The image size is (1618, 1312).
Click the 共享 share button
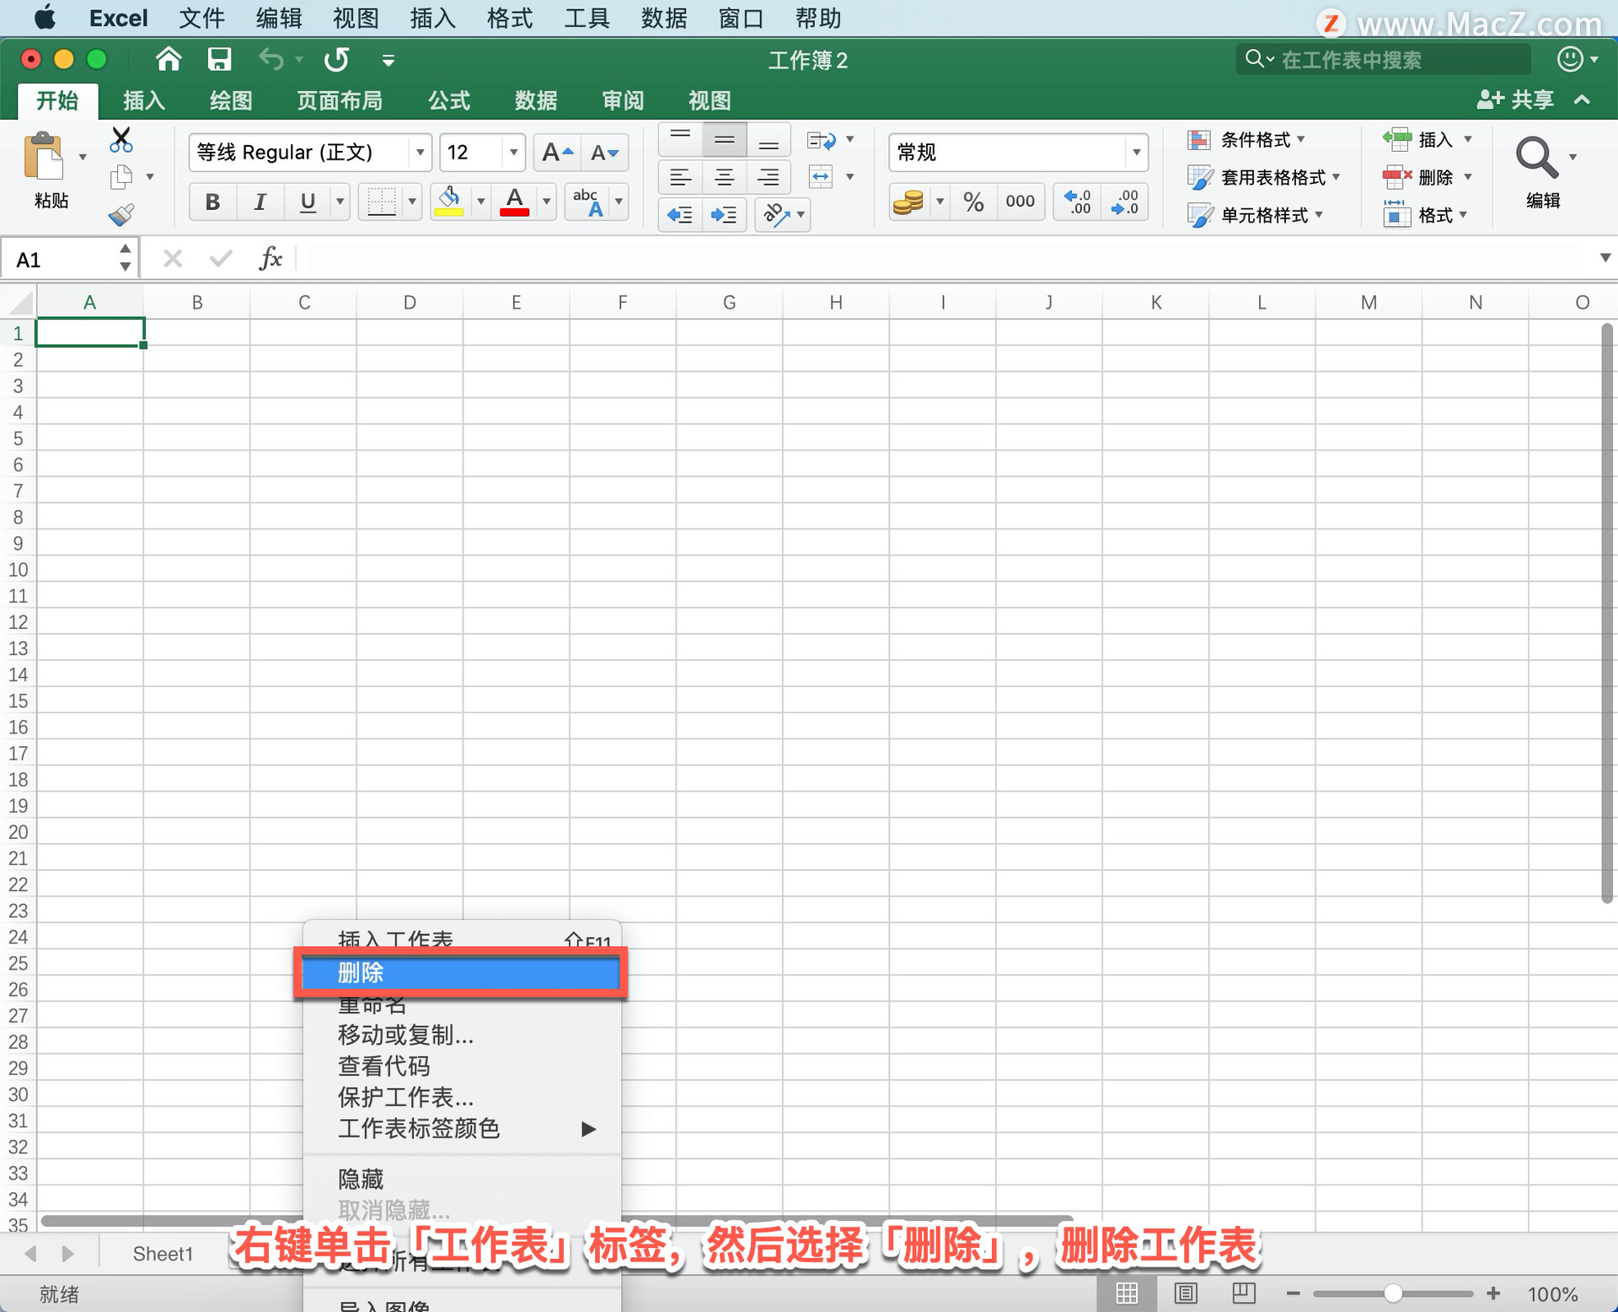coord(1516,100)
